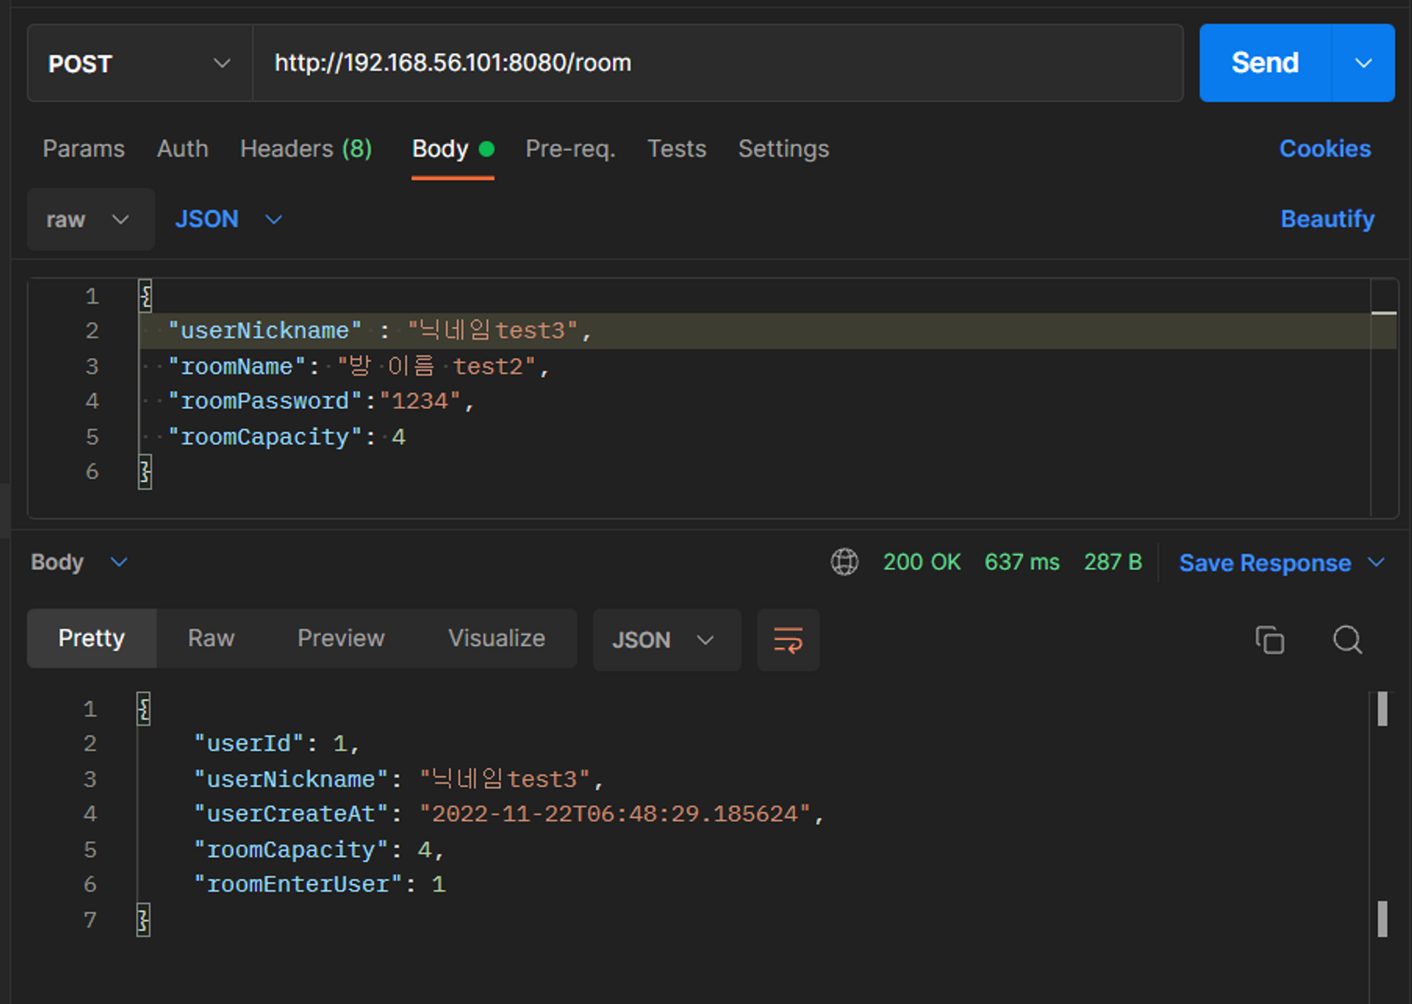The width and height of the screenshot is (1412, 1004).
Task: Click the globe network icon beside 200 OK
Action: (844, 562)
